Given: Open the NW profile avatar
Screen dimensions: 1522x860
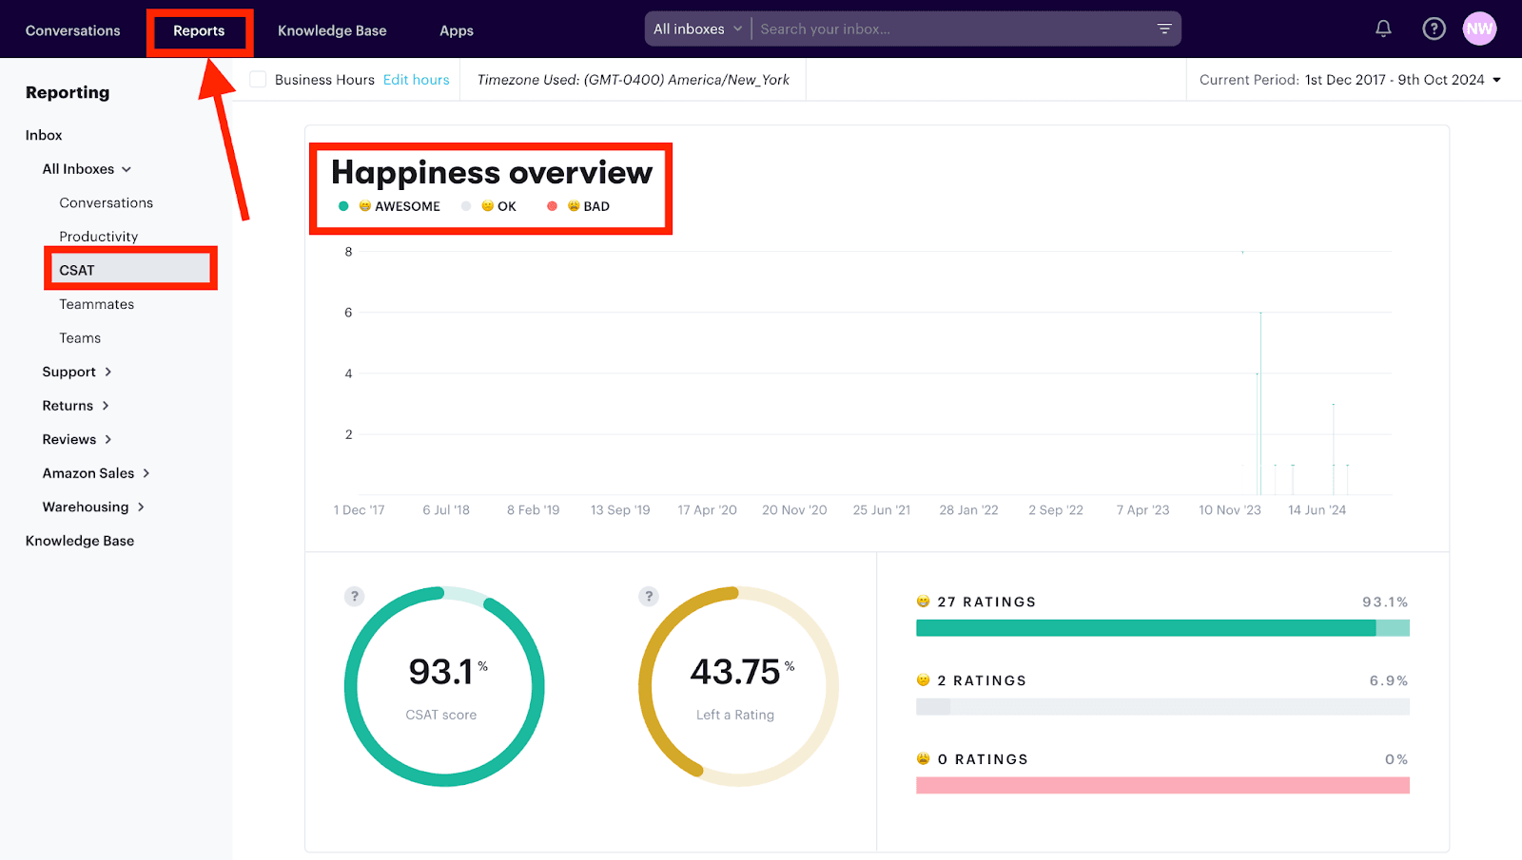Looking at the screenshot, I should point(1479,29).
